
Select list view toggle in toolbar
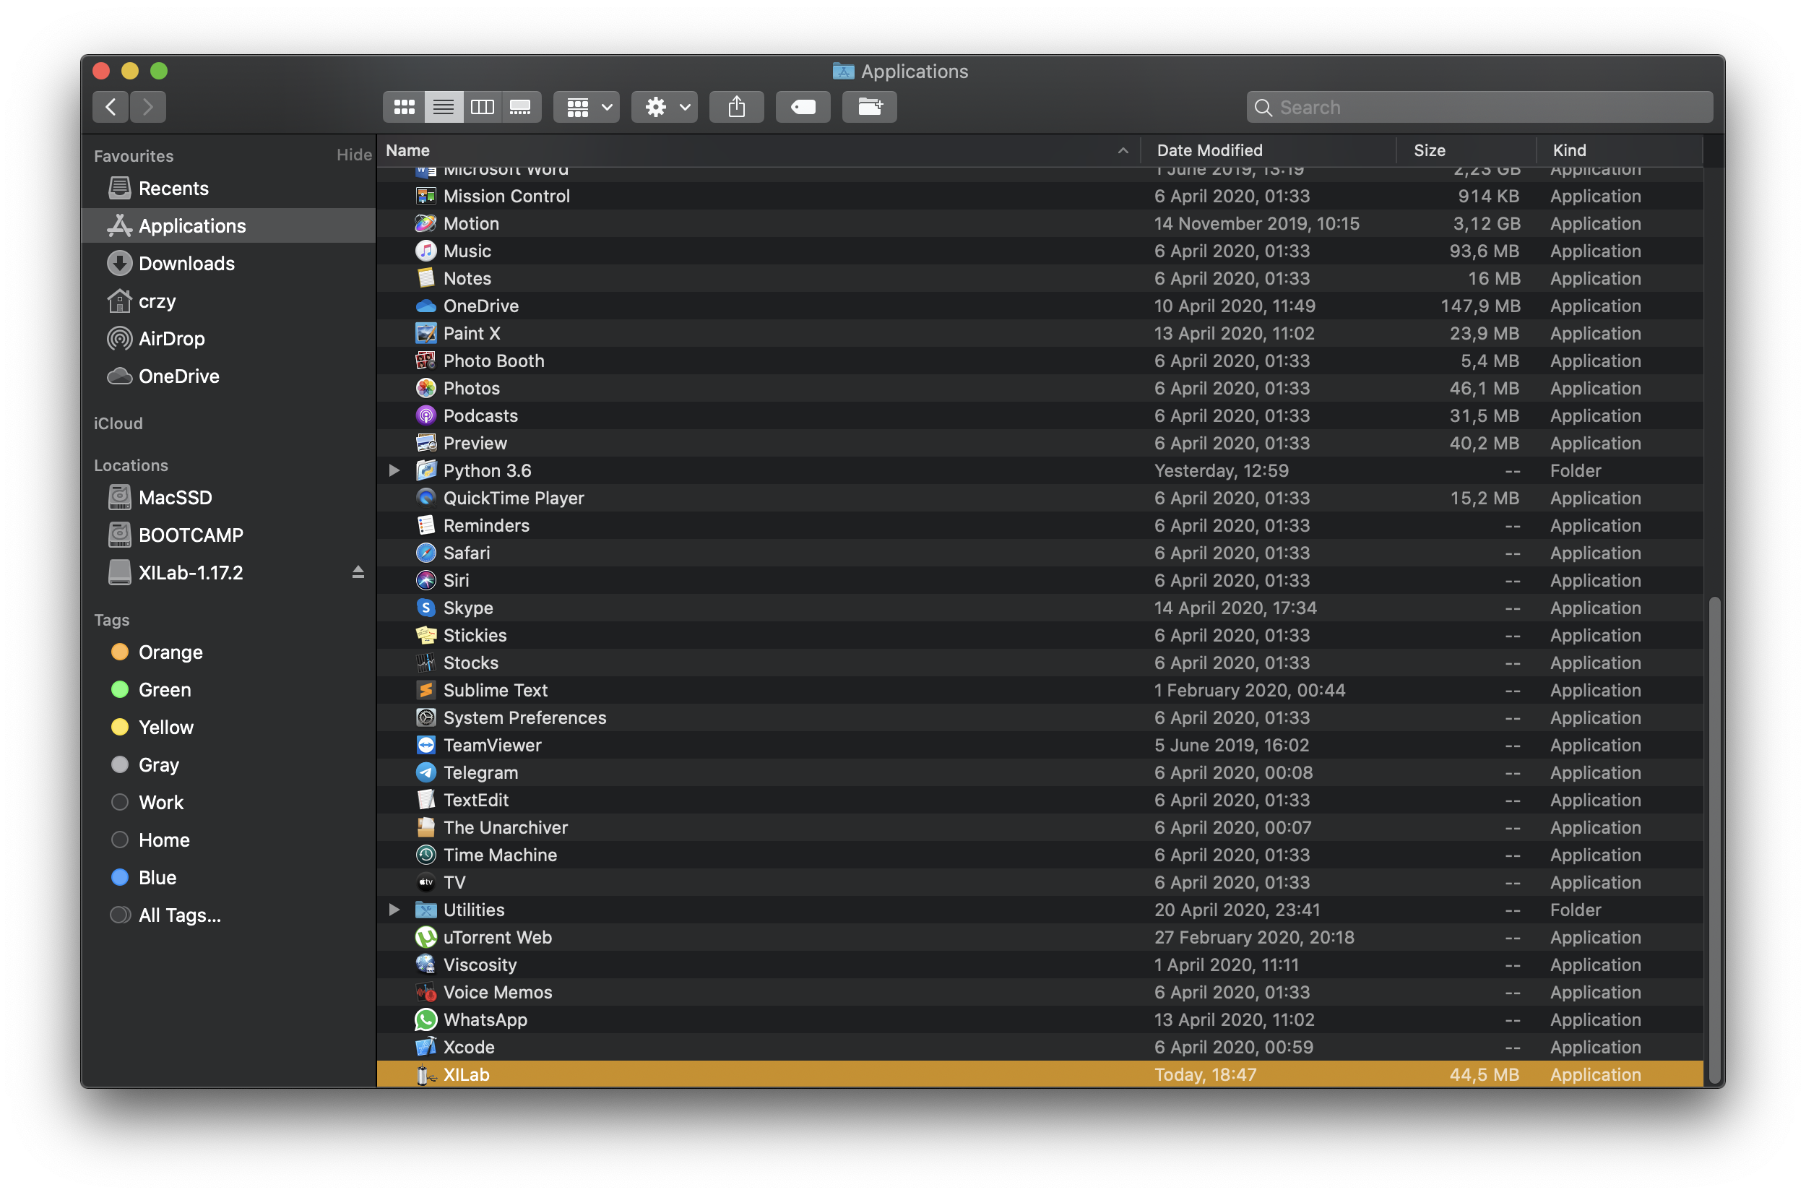tap(444, 107)
